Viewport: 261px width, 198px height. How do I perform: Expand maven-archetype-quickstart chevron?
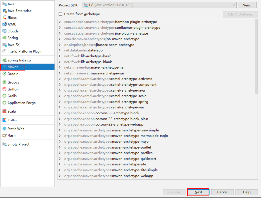click(x=60, y=159)
